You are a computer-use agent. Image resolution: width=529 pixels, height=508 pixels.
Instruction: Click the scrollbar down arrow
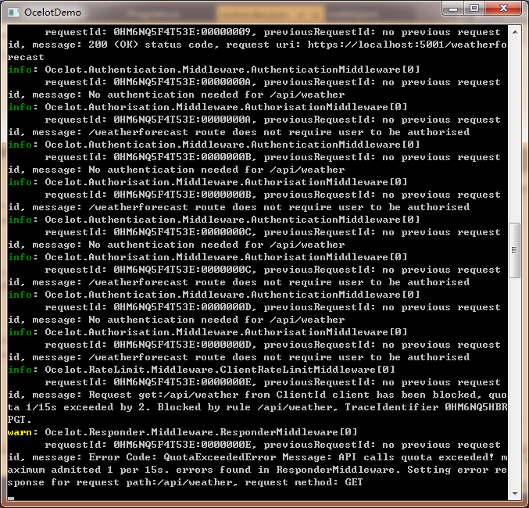(x=515, y=494)
